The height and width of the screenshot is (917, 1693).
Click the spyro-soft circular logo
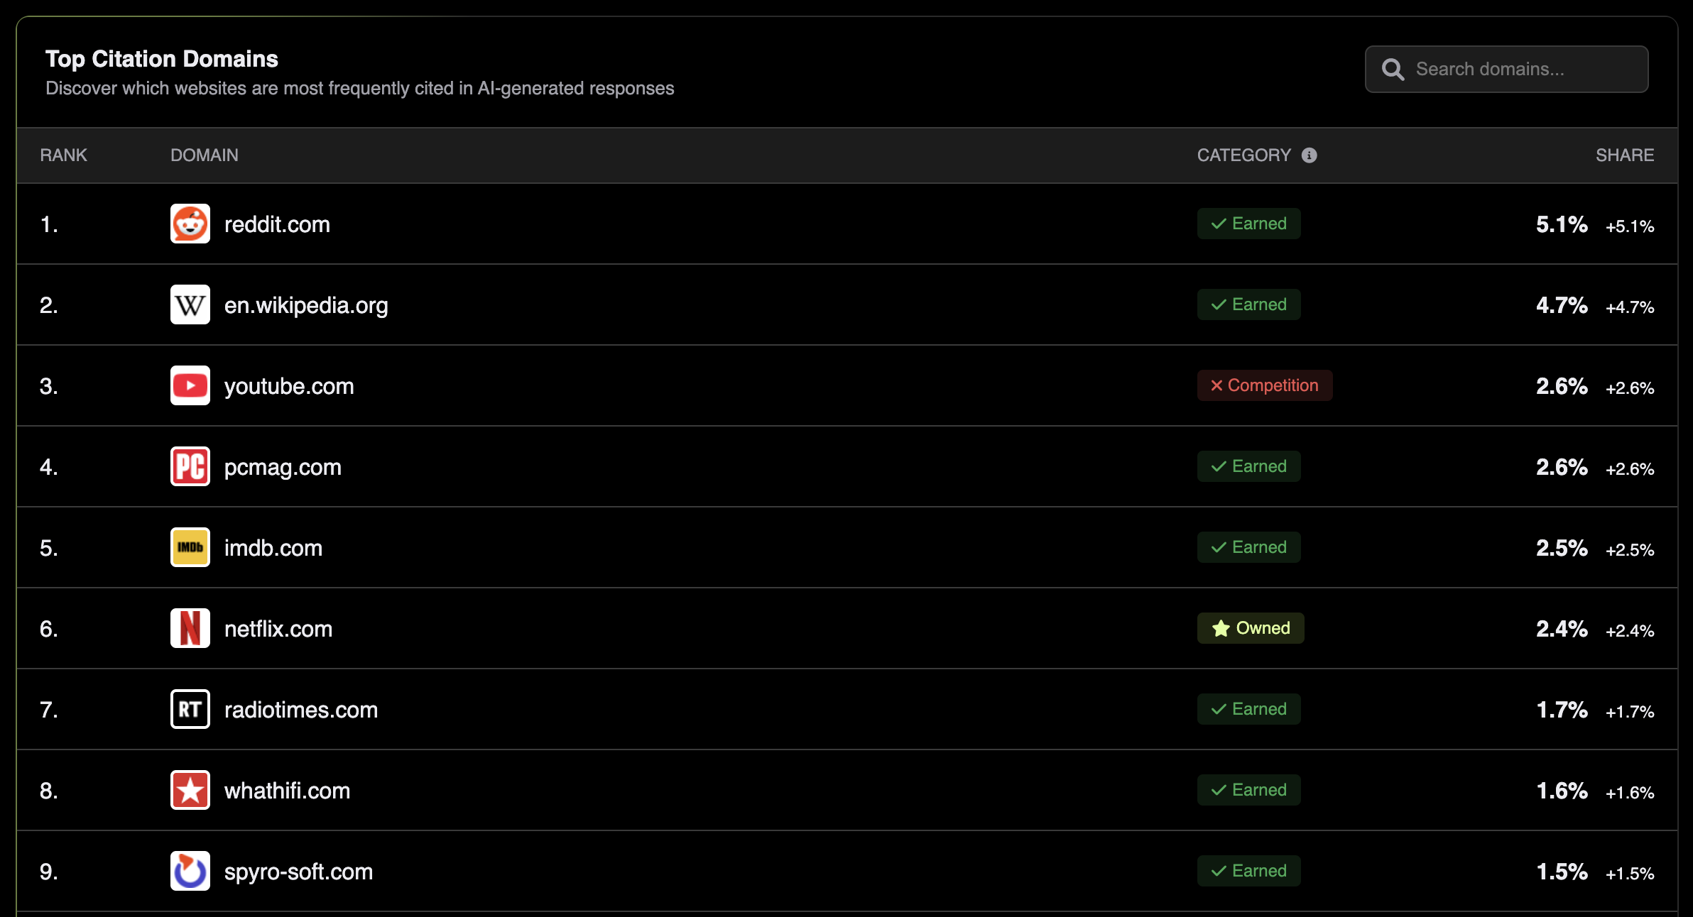pyautogui.click(x=190, y=871)
